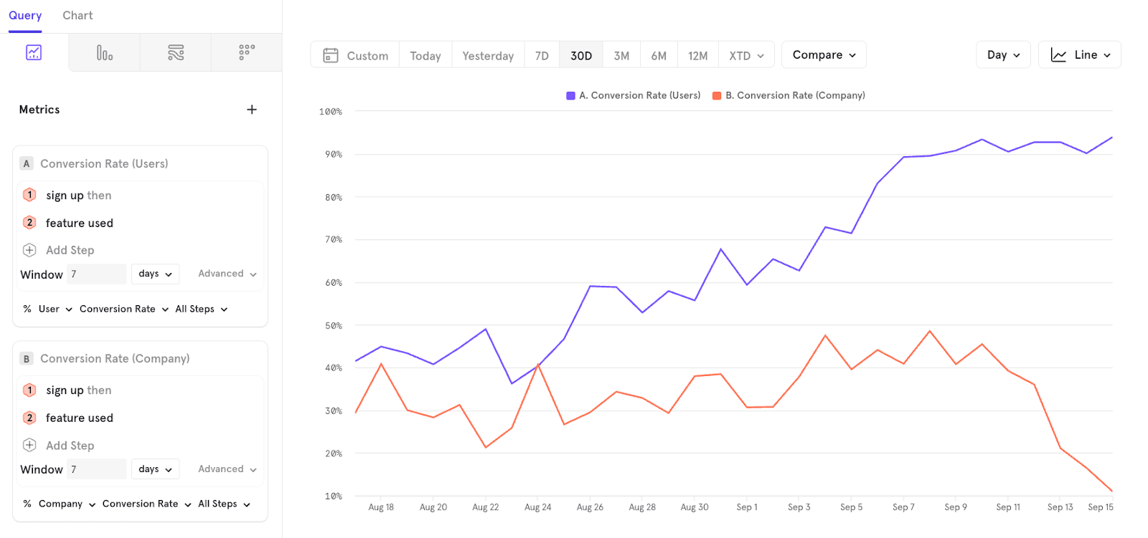
Task: Expand Advanced options in metric A
Action: (x=227, y=274)
